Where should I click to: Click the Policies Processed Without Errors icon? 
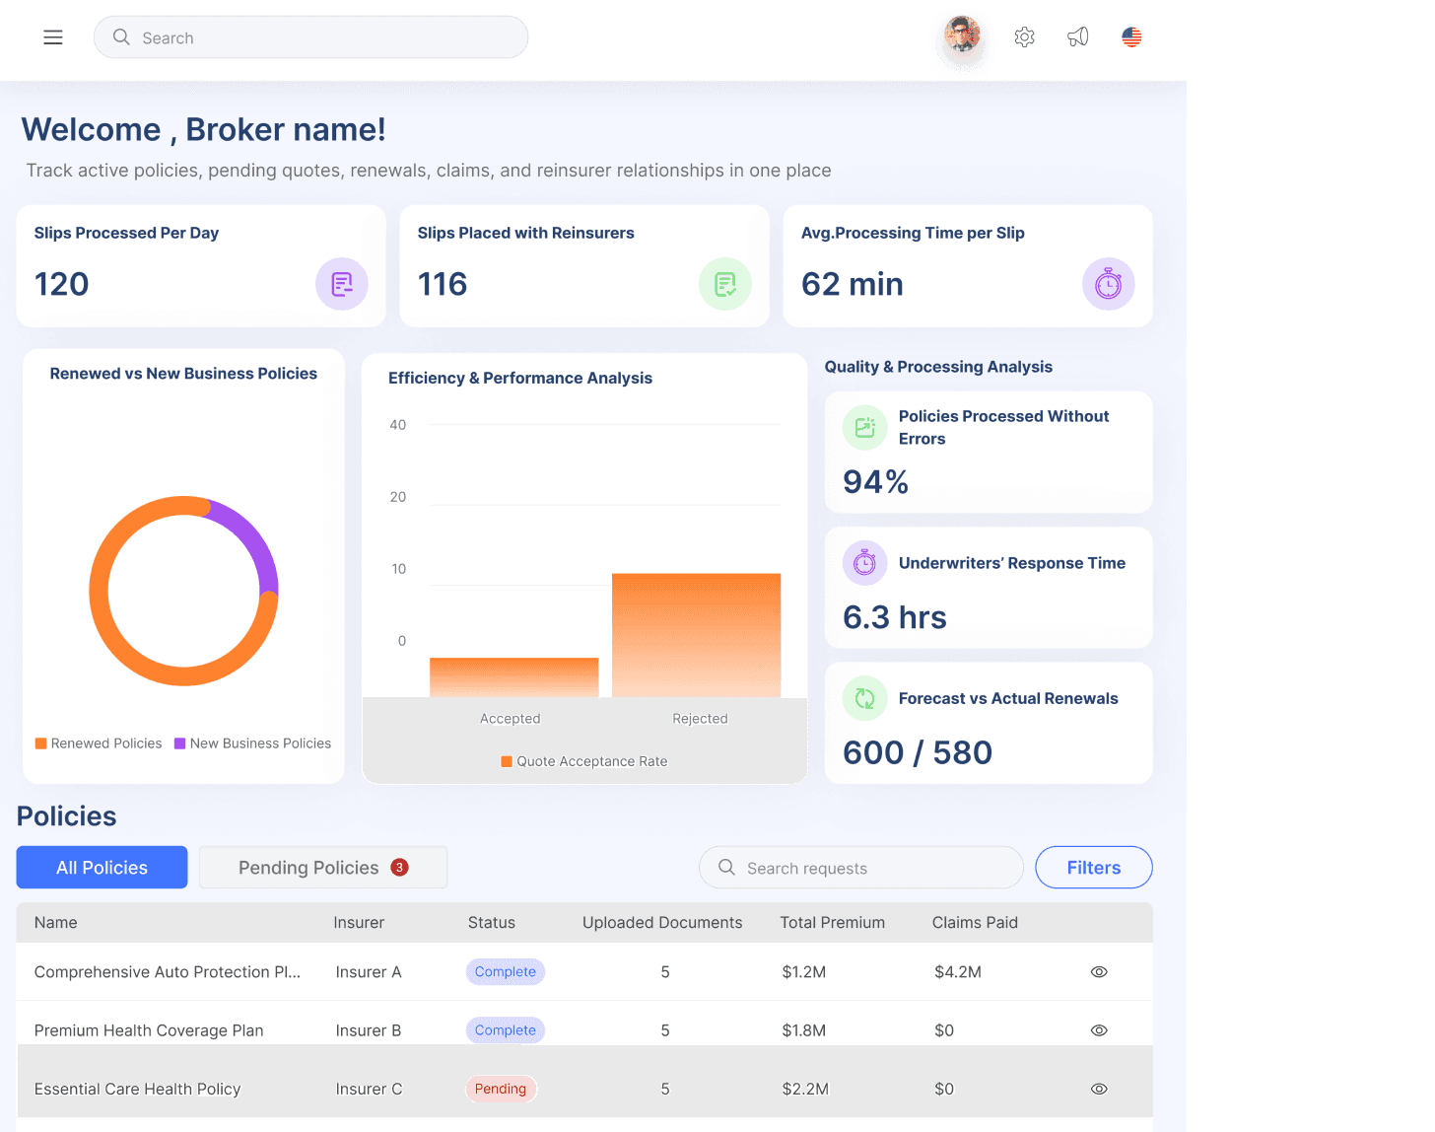point(864,427)
